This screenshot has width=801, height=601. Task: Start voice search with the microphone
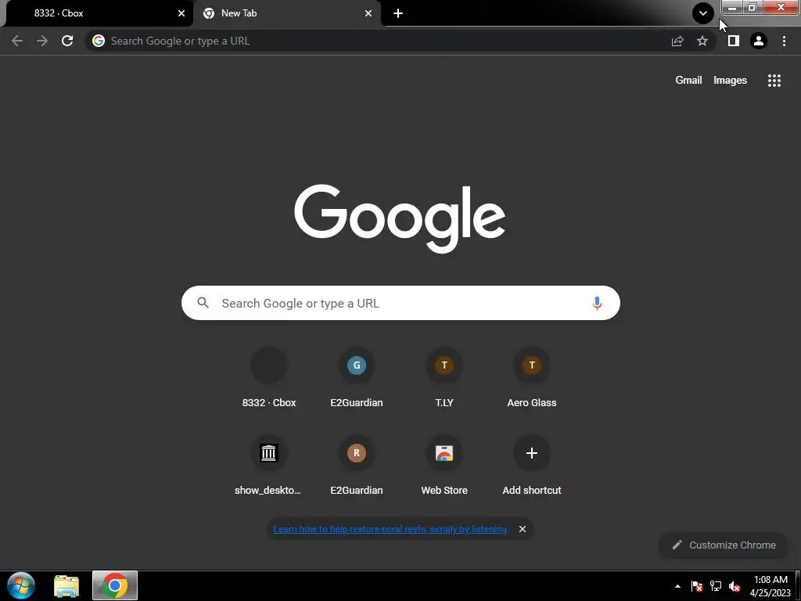[x=597, y=303]
